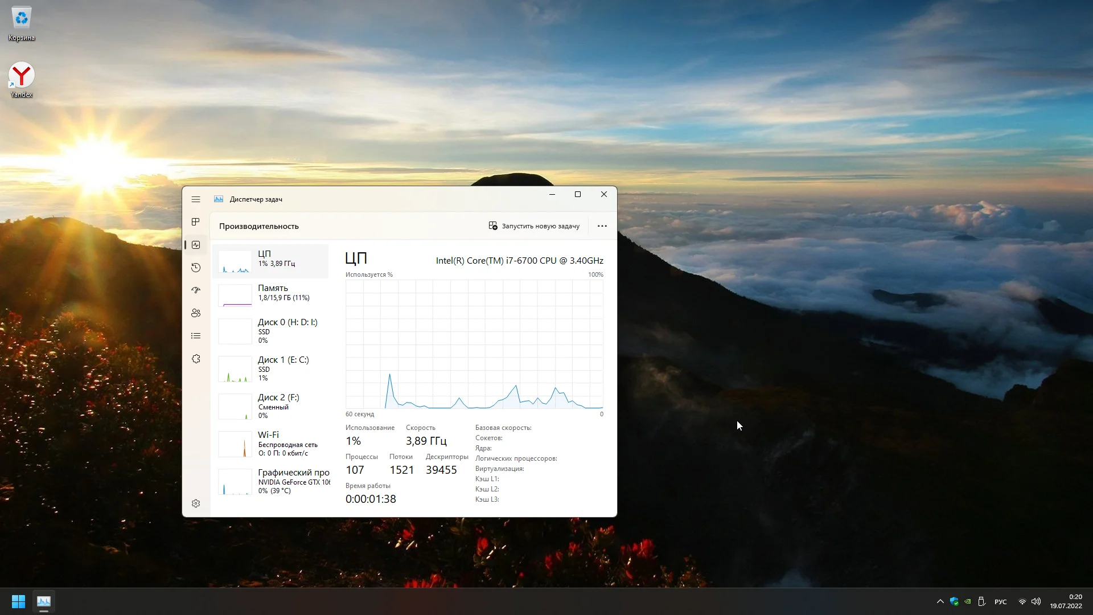Open the Users page icon

(196, 313)
